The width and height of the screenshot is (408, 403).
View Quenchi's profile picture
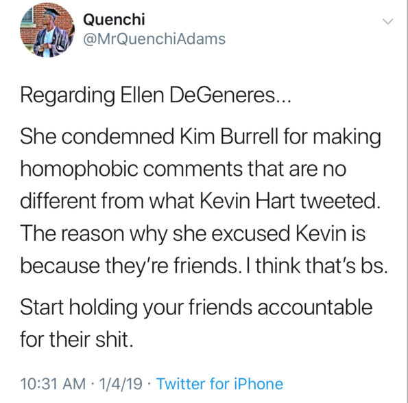(x=47, y=30)
